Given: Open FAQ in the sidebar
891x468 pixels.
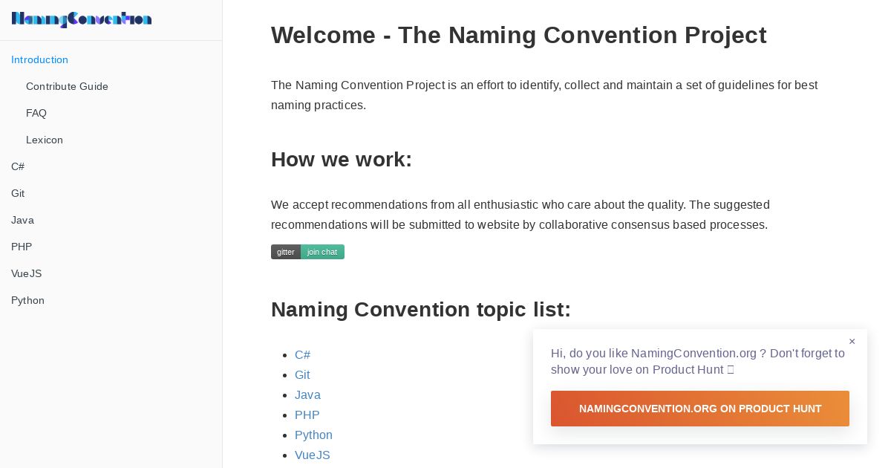Looking at the screenshot, I should click(x=36, y=113).
